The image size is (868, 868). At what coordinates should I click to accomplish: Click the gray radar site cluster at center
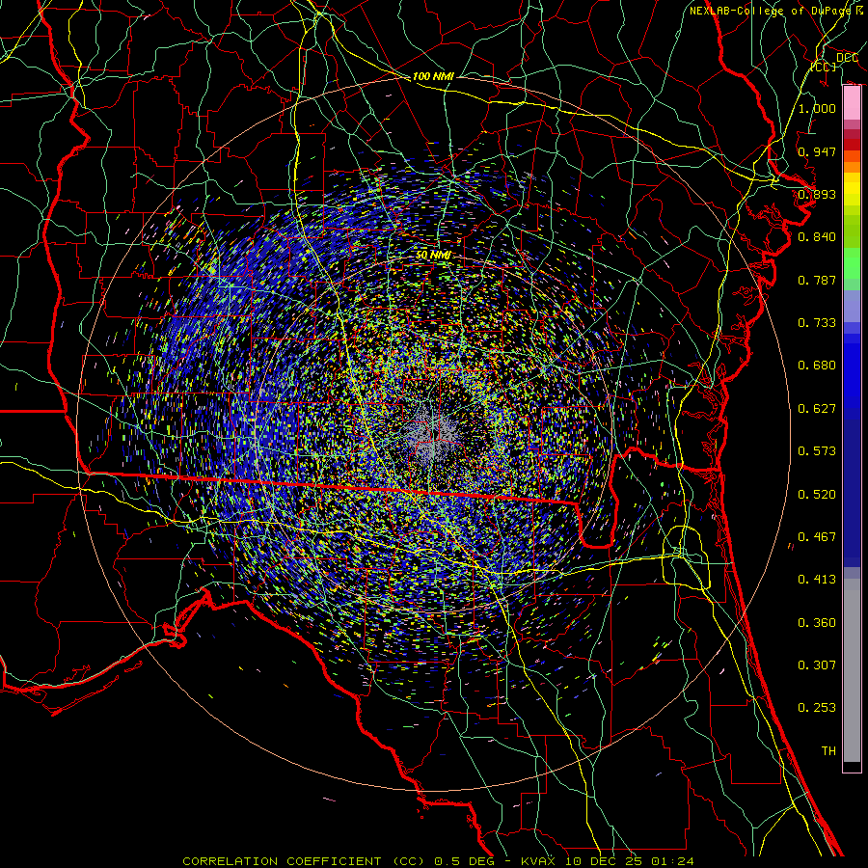coord(433,435)
